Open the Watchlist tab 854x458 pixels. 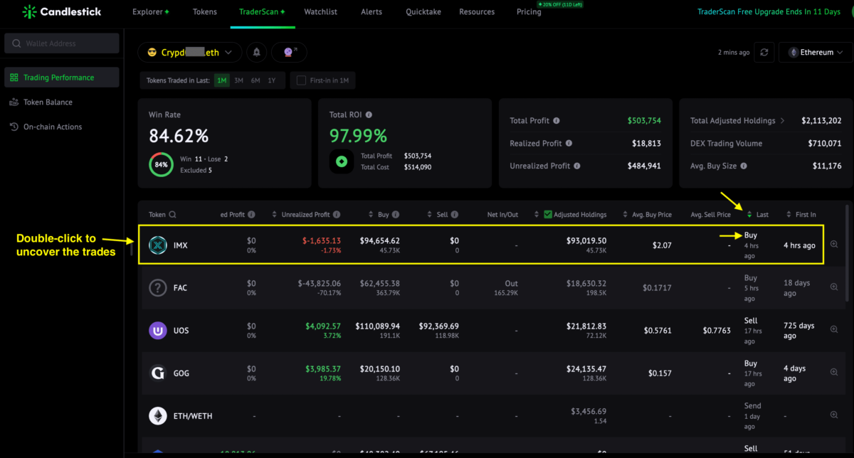(x=320, y=11)
